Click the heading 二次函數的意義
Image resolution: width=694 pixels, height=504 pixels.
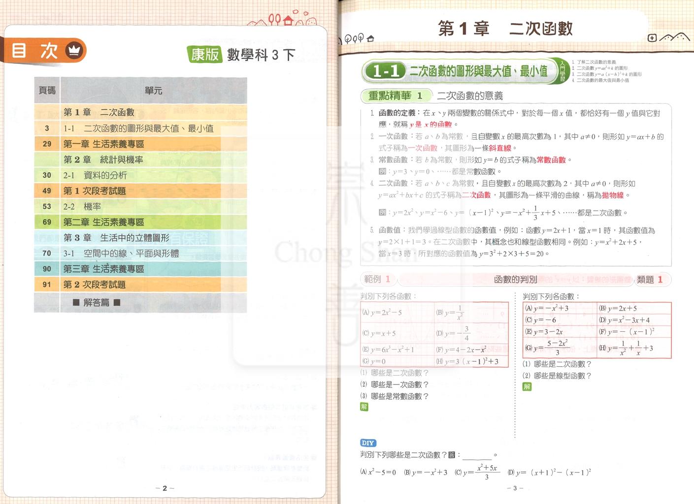[470, 95]
